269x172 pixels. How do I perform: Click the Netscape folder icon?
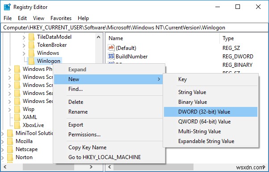[x=10, y=149]
